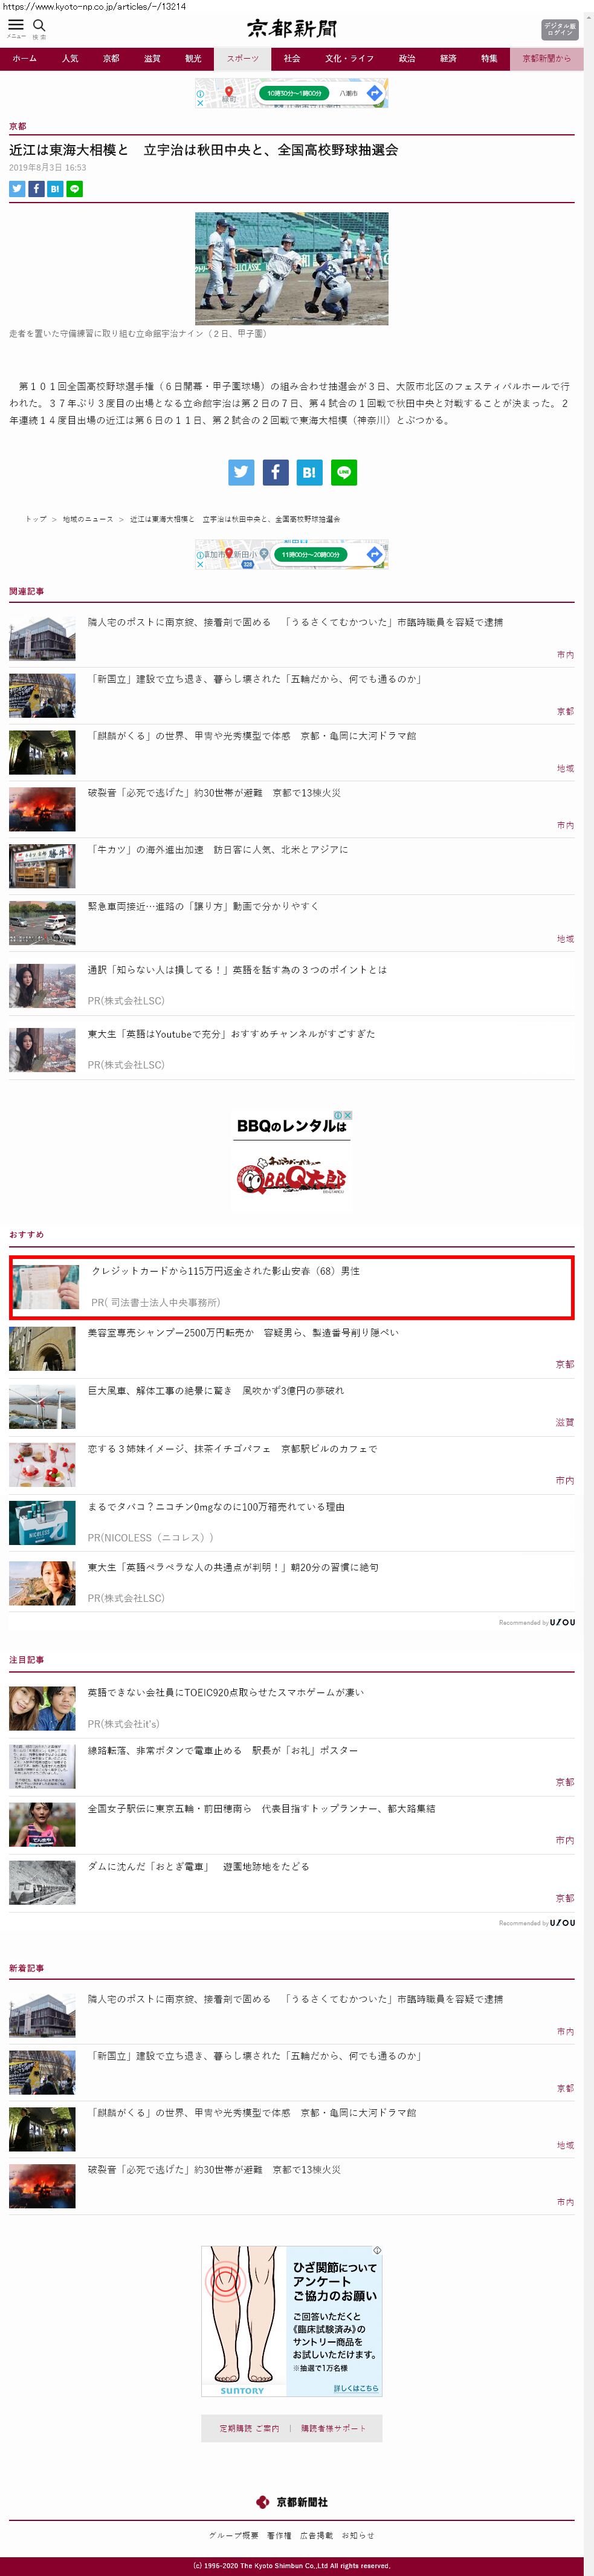594x2576 pixels.
Task: Open the Suntory knee survey ad
Action: point(291,2321)
